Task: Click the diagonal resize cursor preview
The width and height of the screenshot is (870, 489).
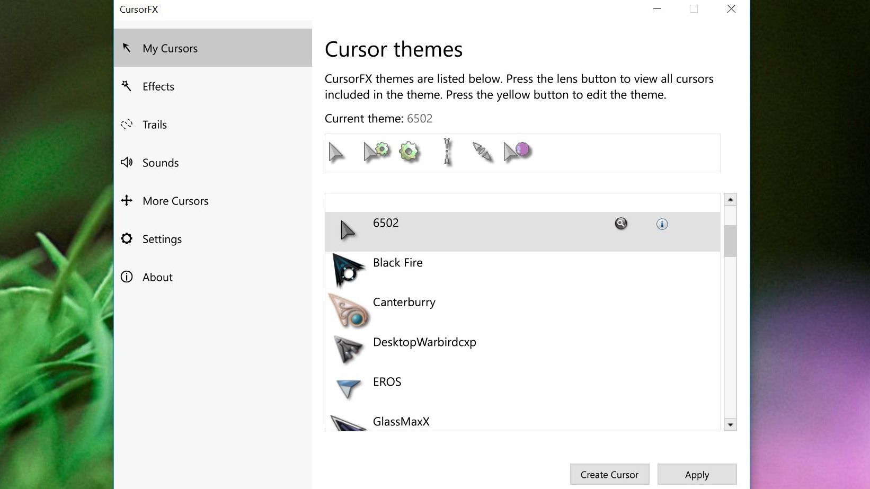Action: click(482, 152)
